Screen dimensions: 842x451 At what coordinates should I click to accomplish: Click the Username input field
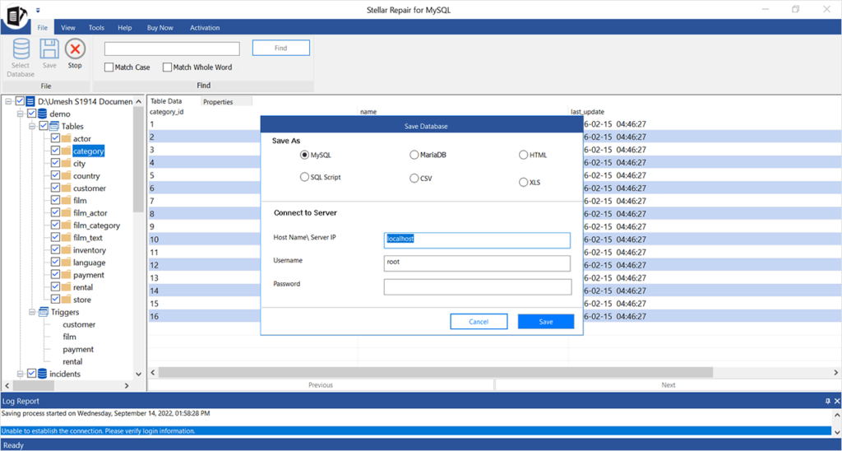[x=477, y=263]
